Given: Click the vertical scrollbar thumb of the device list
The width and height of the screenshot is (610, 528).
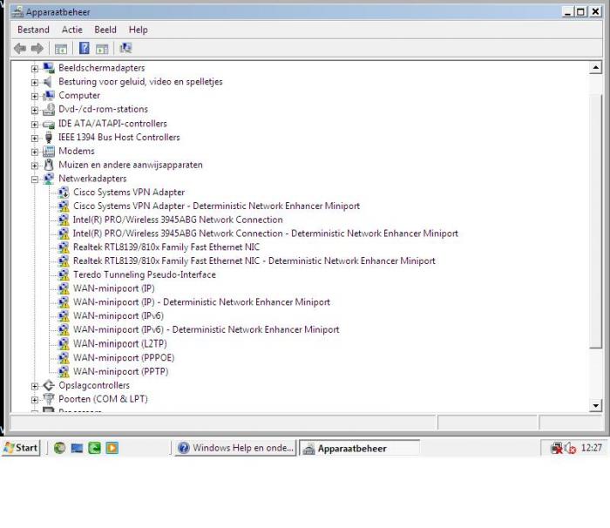Looking at the screenshot, I should (x=595, y=220).
